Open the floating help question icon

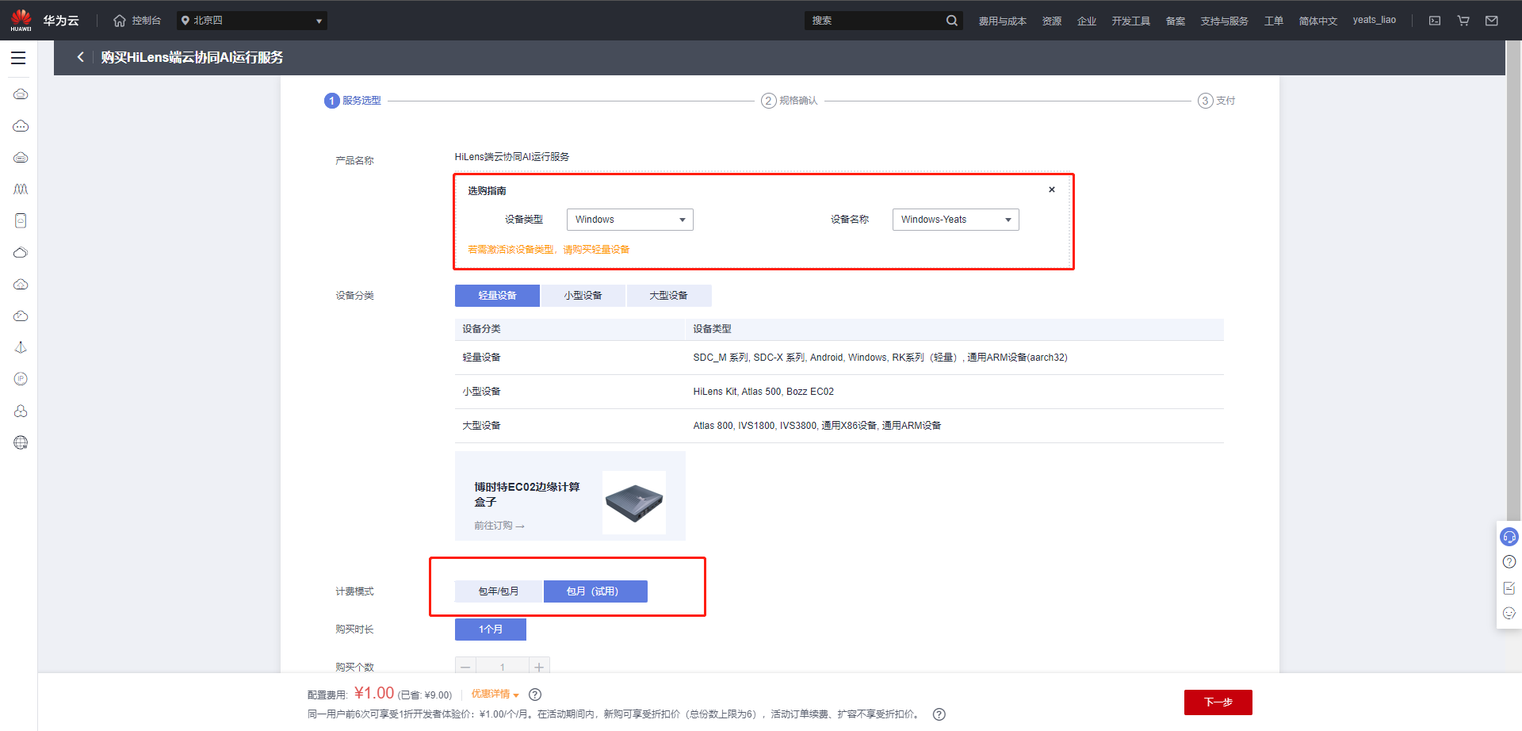pos(1509,562)
